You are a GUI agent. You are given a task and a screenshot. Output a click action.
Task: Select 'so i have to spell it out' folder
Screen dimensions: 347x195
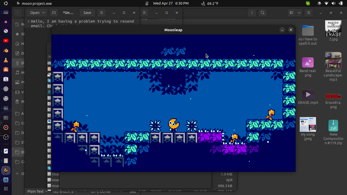click(x=308, y=35)
